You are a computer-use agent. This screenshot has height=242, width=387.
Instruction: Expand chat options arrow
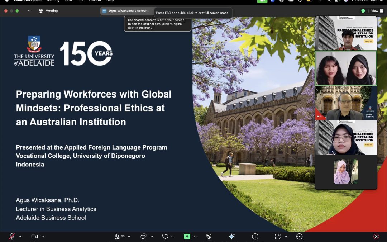tap(152, 236)
